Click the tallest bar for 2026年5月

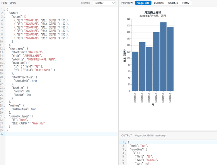point(163,56)
